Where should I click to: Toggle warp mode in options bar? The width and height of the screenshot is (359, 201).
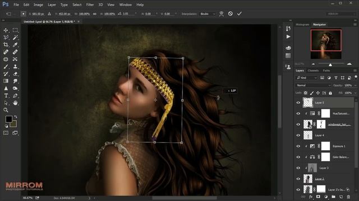coord(221,13)
